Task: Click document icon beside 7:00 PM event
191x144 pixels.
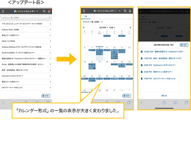Action: (142, 79)
